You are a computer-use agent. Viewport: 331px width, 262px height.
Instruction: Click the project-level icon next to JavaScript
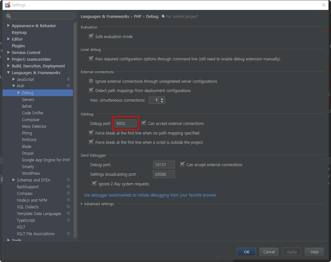(68, 79)
